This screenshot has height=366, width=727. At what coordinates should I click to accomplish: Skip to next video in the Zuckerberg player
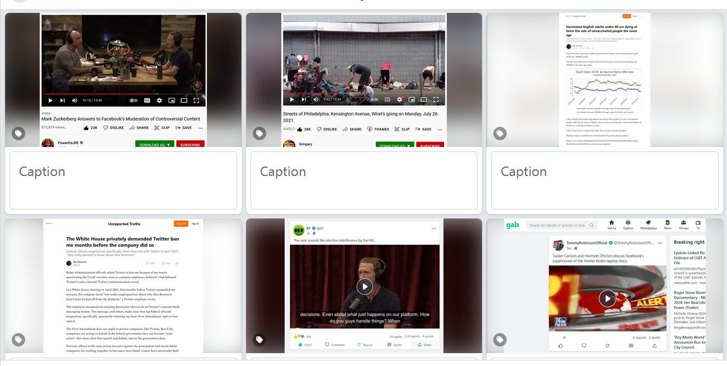click(63, 101)
